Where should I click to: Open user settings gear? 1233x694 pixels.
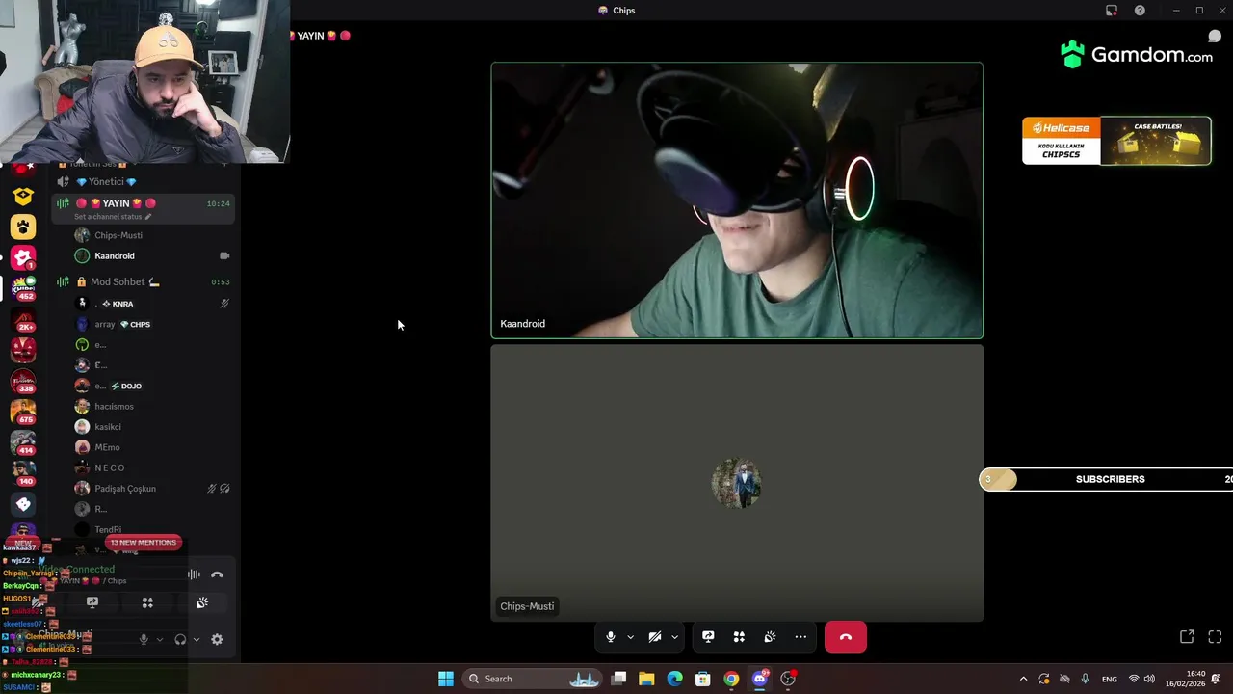click(x=217, y=639)
